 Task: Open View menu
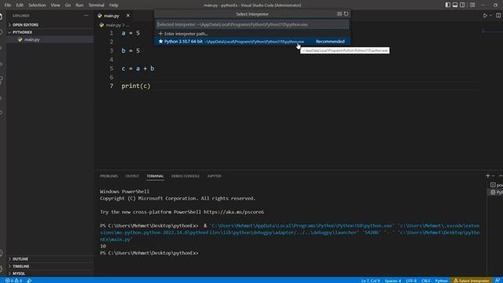(55, 6)
